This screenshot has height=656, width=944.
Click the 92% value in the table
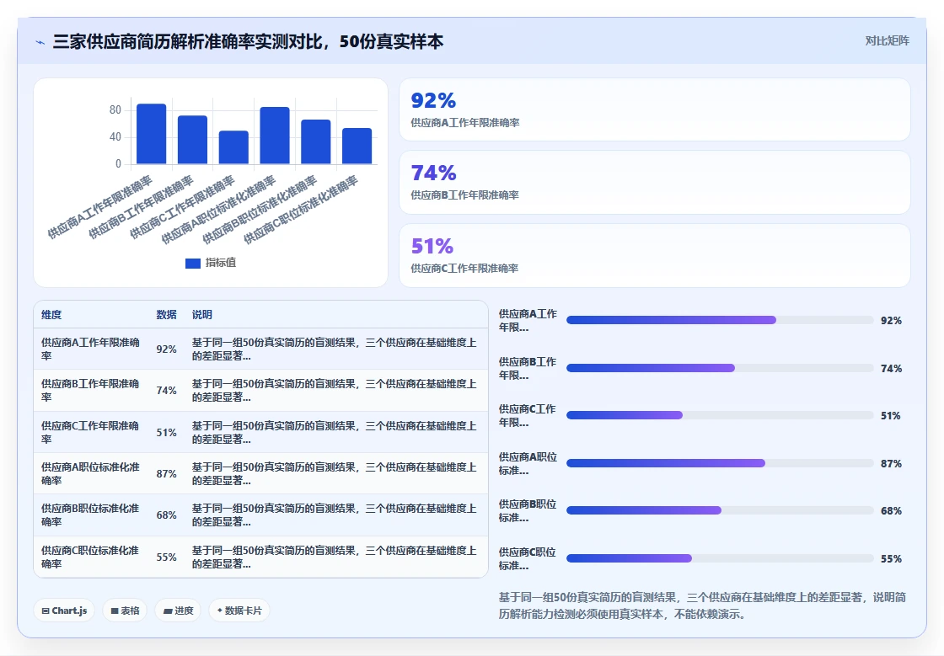pos(166,349)
